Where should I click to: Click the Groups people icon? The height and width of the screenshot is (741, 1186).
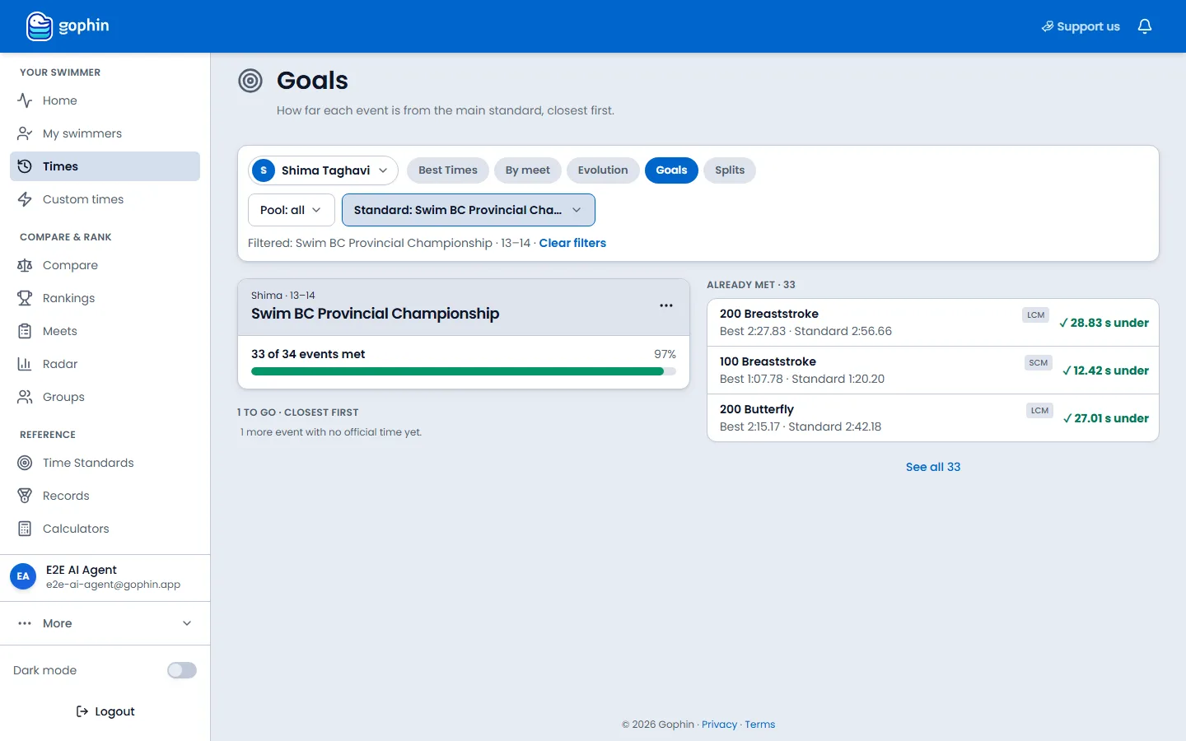click(x=25, y=397)
